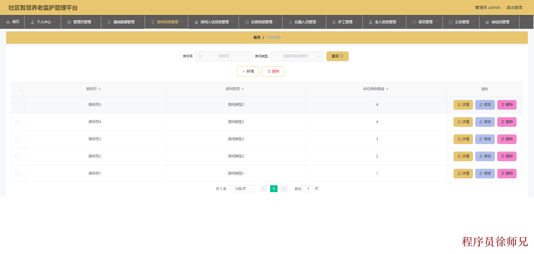Click the user icon beside 老人信息管理
Screen dimensions: 534x254
(370, 22)
